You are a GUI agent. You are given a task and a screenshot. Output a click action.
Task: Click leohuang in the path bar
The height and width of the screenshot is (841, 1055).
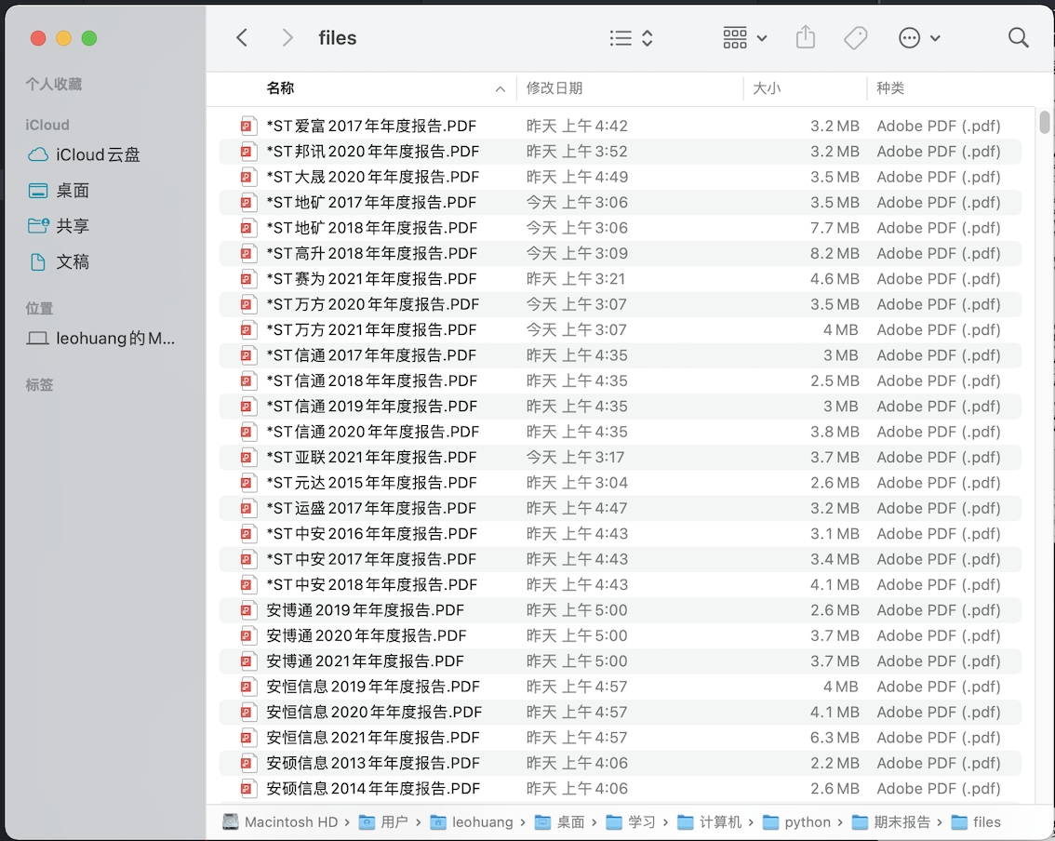coord(472,822)
